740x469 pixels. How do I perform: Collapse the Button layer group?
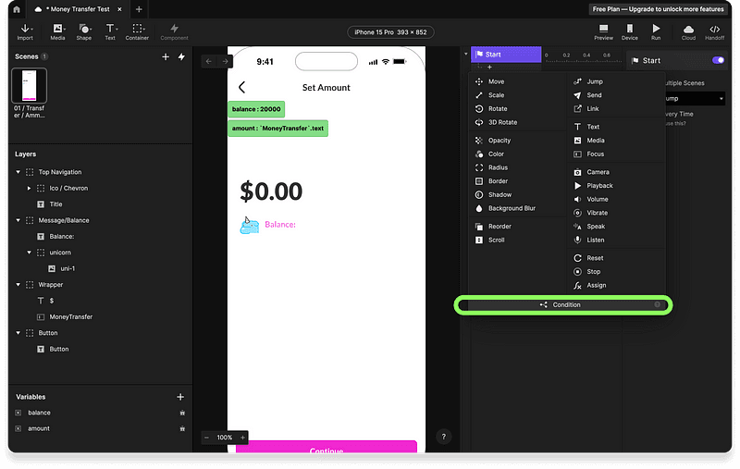tap(18, 333)
